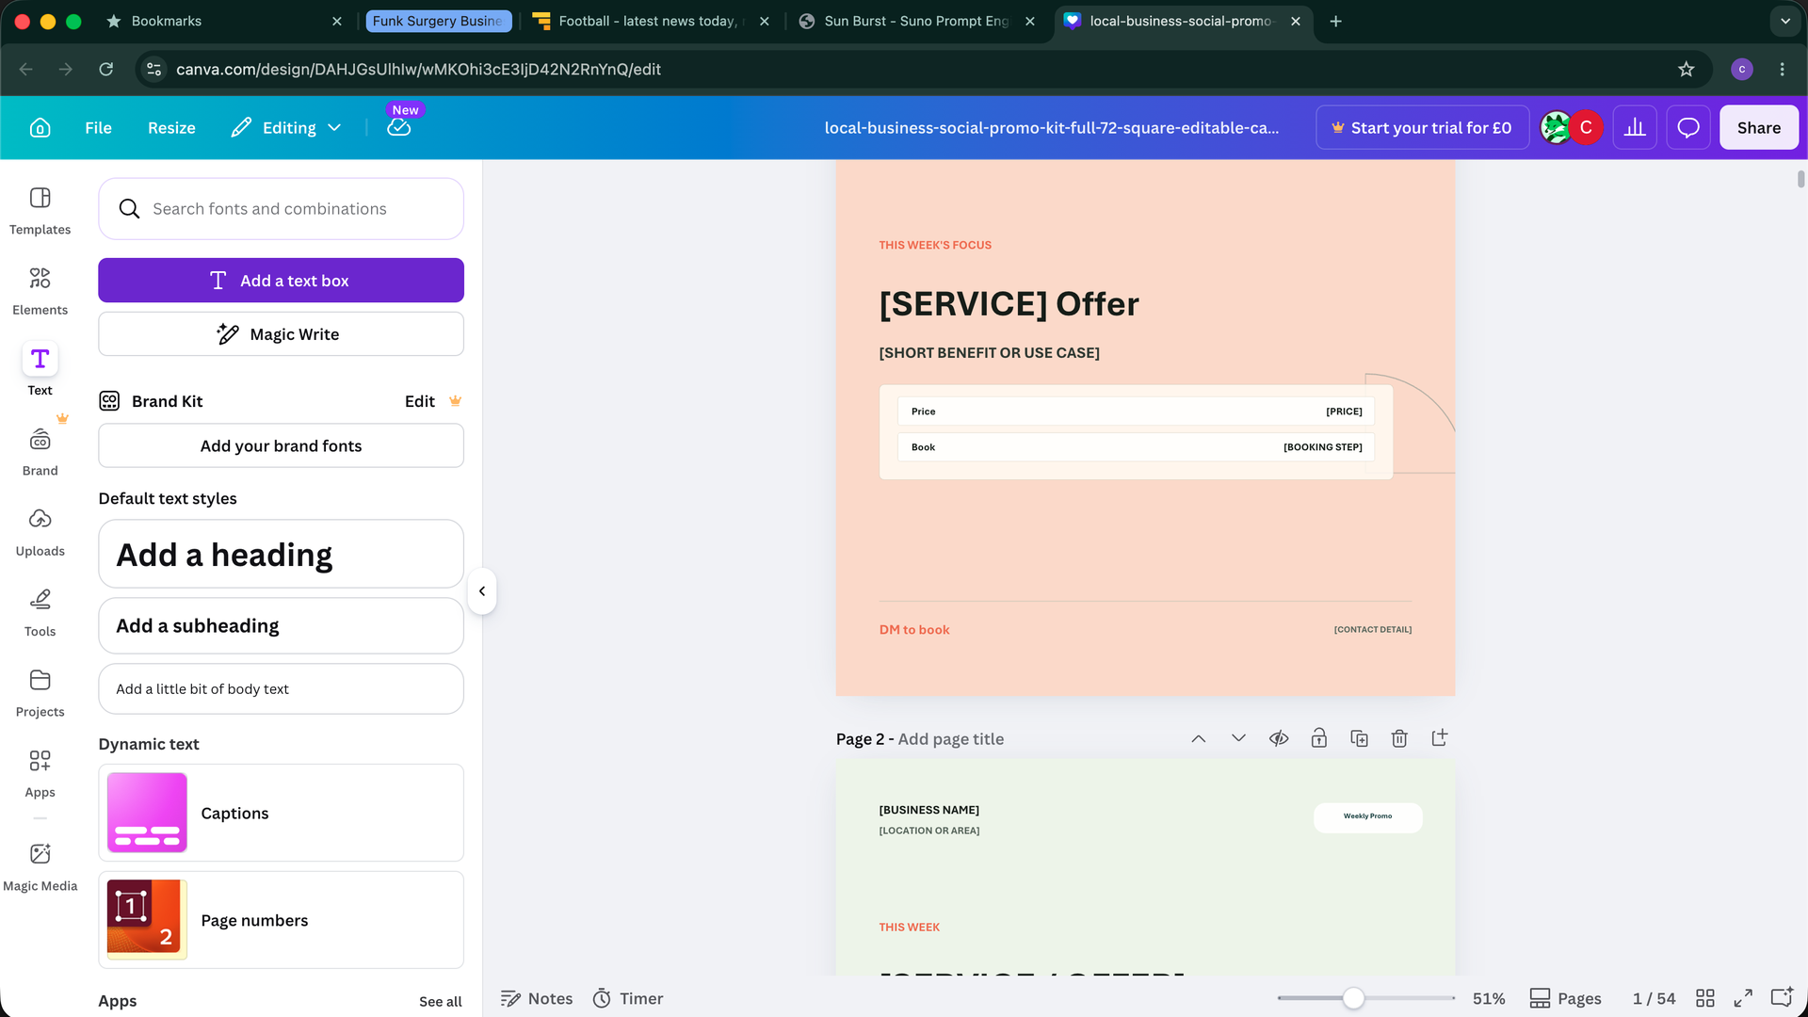The height and width of the screenshot is (1017, 1808).
Task: Reload the page in browser
Action: (106, 69)
